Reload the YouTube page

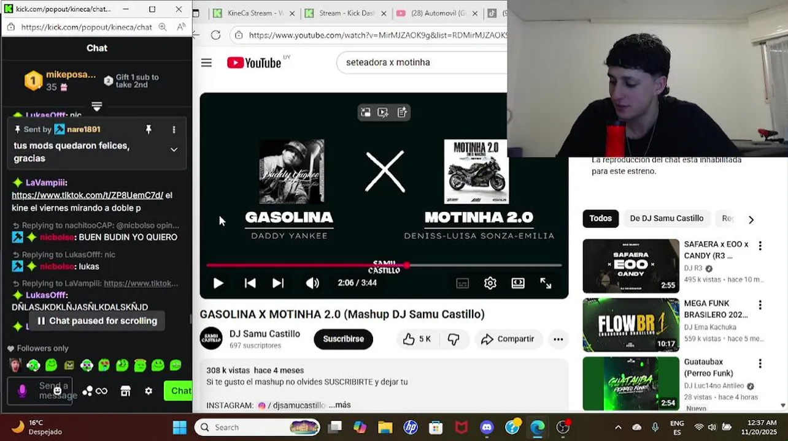coord(215,35)
